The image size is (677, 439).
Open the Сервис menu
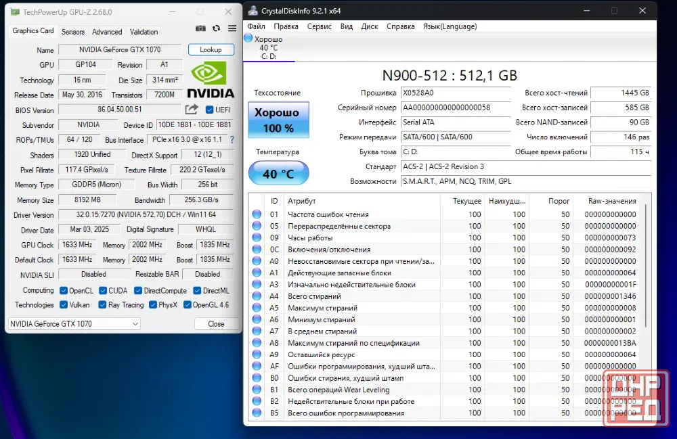(319, 26)
